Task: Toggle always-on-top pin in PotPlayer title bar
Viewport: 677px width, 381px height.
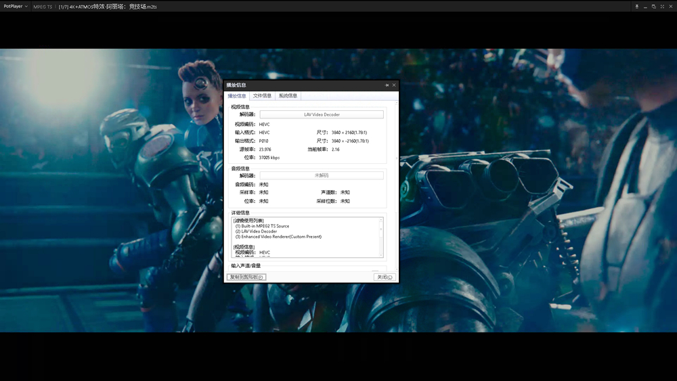Action: tap(636, 7)
